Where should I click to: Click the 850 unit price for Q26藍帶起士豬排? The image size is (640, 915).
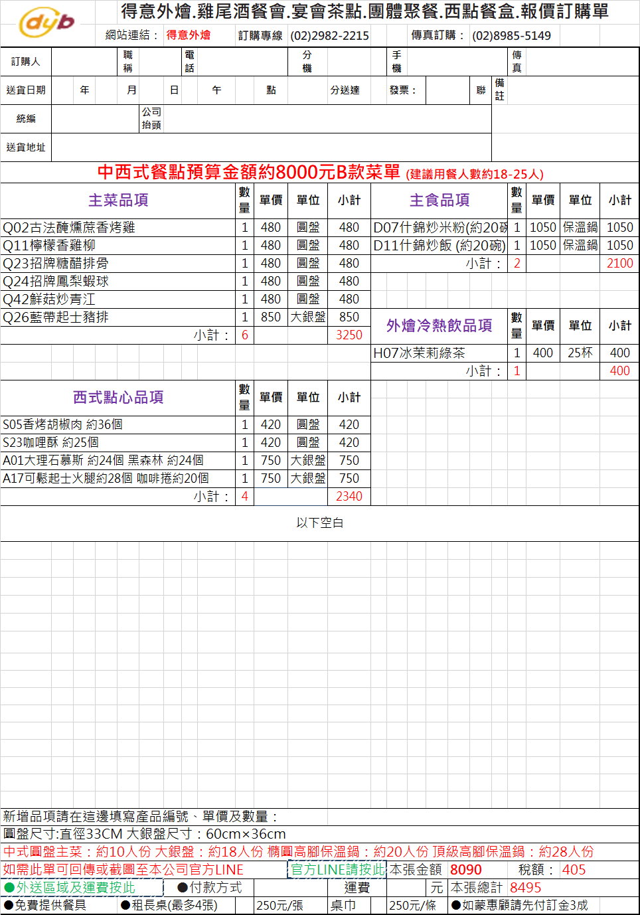(x=271, y=317)
